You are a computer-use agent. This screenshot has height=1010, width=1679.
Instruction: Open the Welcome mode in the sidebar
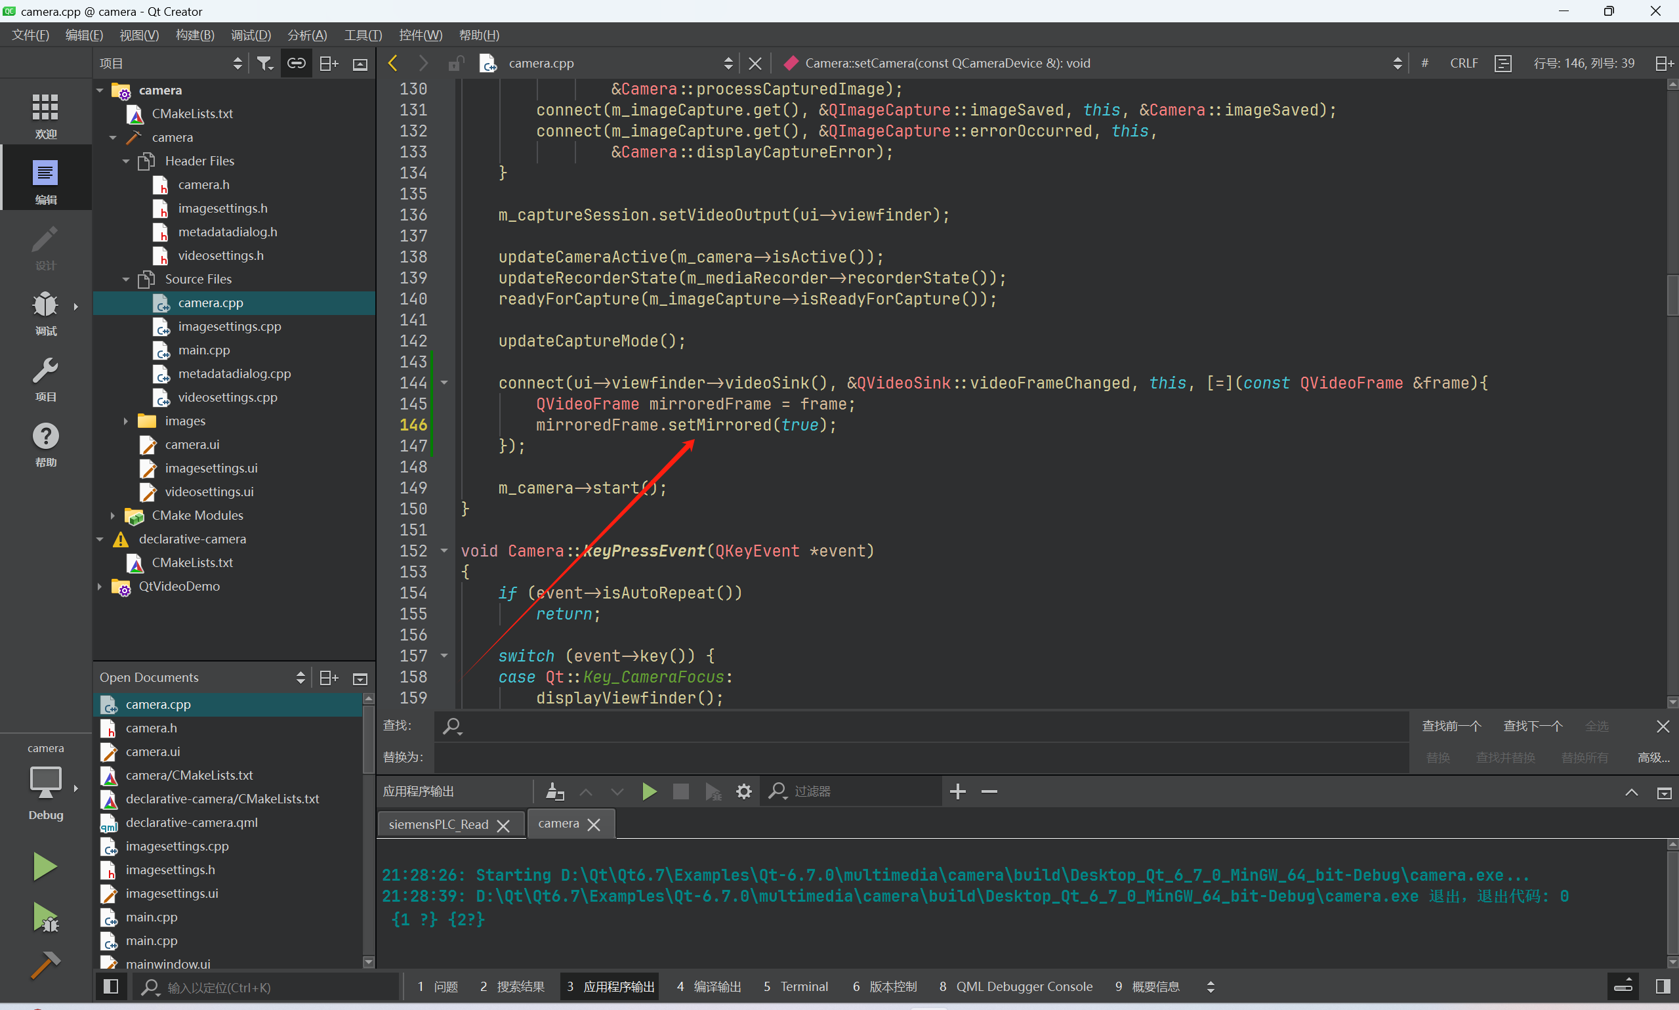point(45,112)
